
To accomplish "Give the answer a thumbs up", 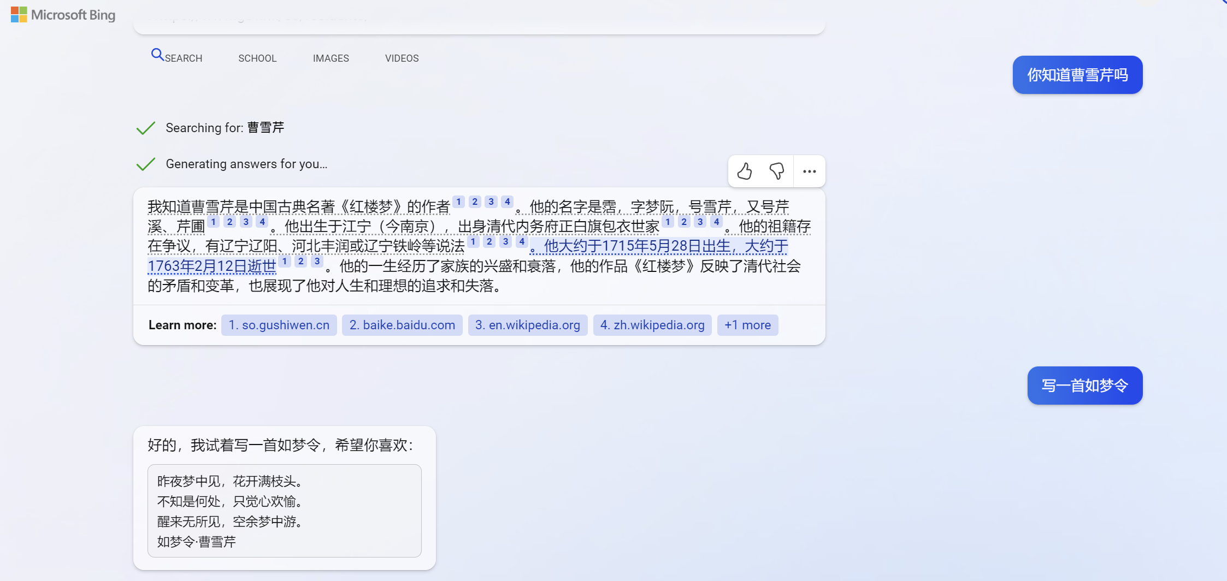I will tap(745, 171).
